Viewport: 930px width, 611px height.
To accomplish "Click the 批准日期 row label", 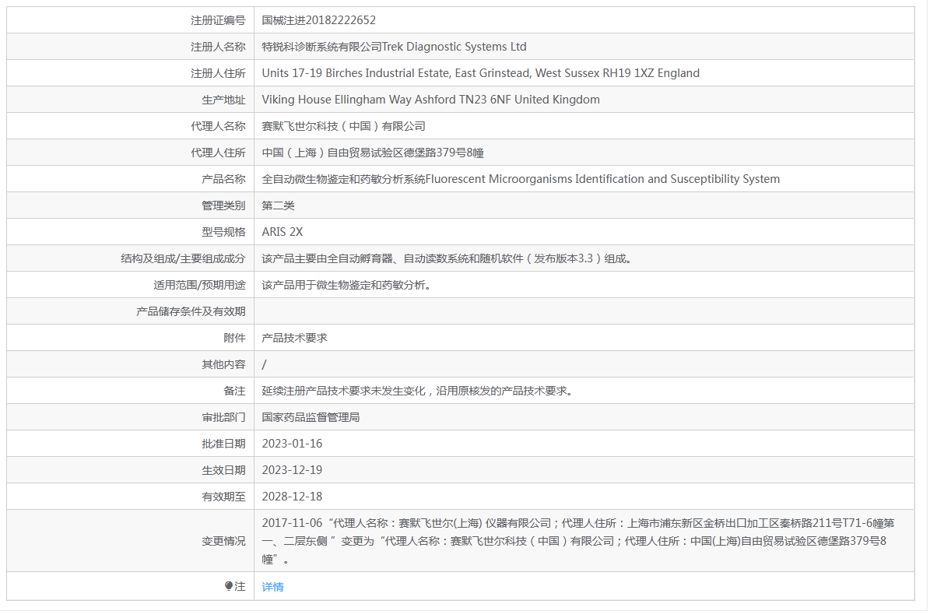I will (x=223, y=444).
